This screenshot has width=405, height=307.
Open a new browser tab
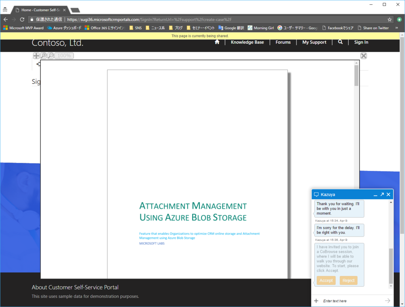(75, 10)
